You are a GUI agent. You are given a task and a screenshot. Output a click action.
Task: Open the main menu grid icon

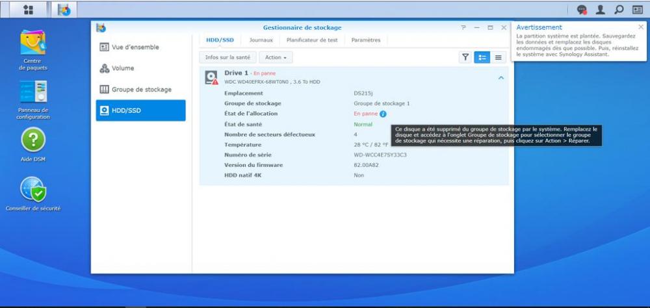pos(28,10)
